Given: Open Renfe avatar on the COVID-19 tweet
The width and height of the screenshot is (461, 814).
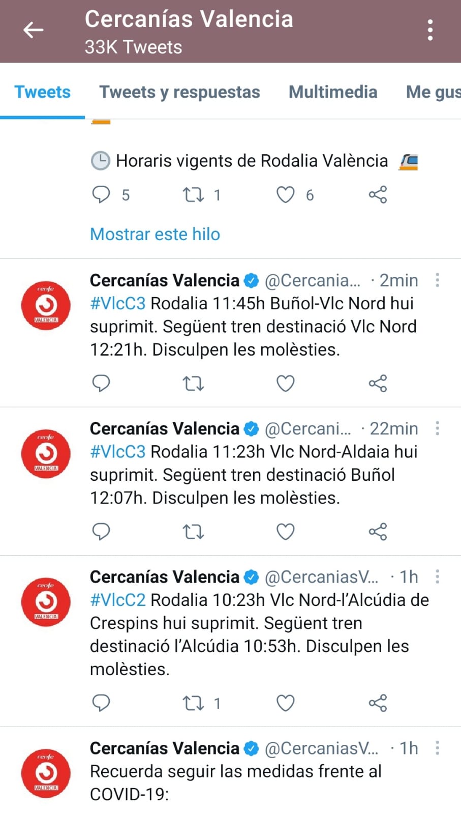Looking at the screenshot, I should click(x=46, y=773).
